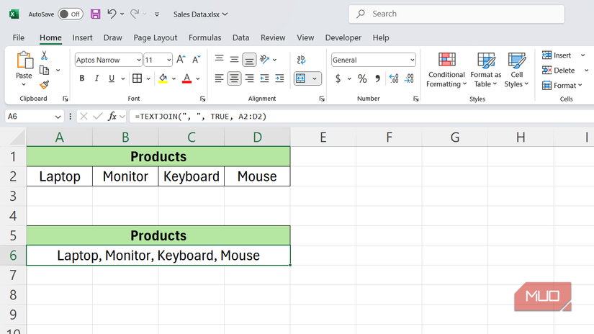Click the Borders icon
The width and height of the screenshot is (594, 334).
(137, 78)
